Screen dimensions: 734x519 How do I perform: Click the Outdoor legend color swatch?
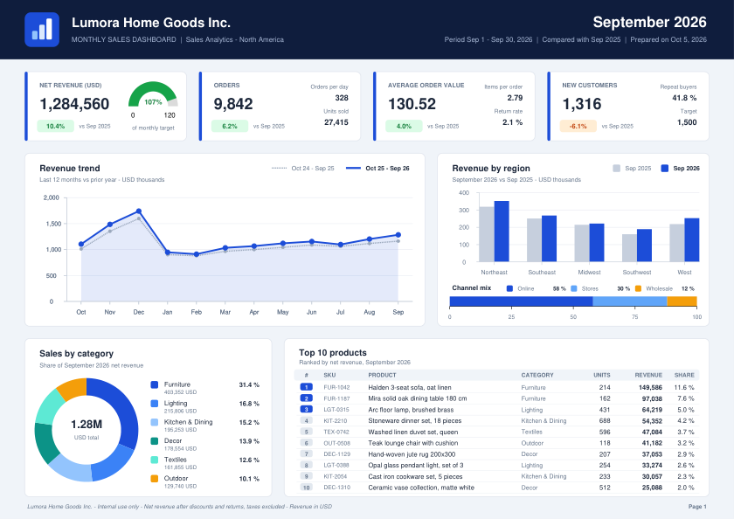pyautogui.click(x=155, y=478)
